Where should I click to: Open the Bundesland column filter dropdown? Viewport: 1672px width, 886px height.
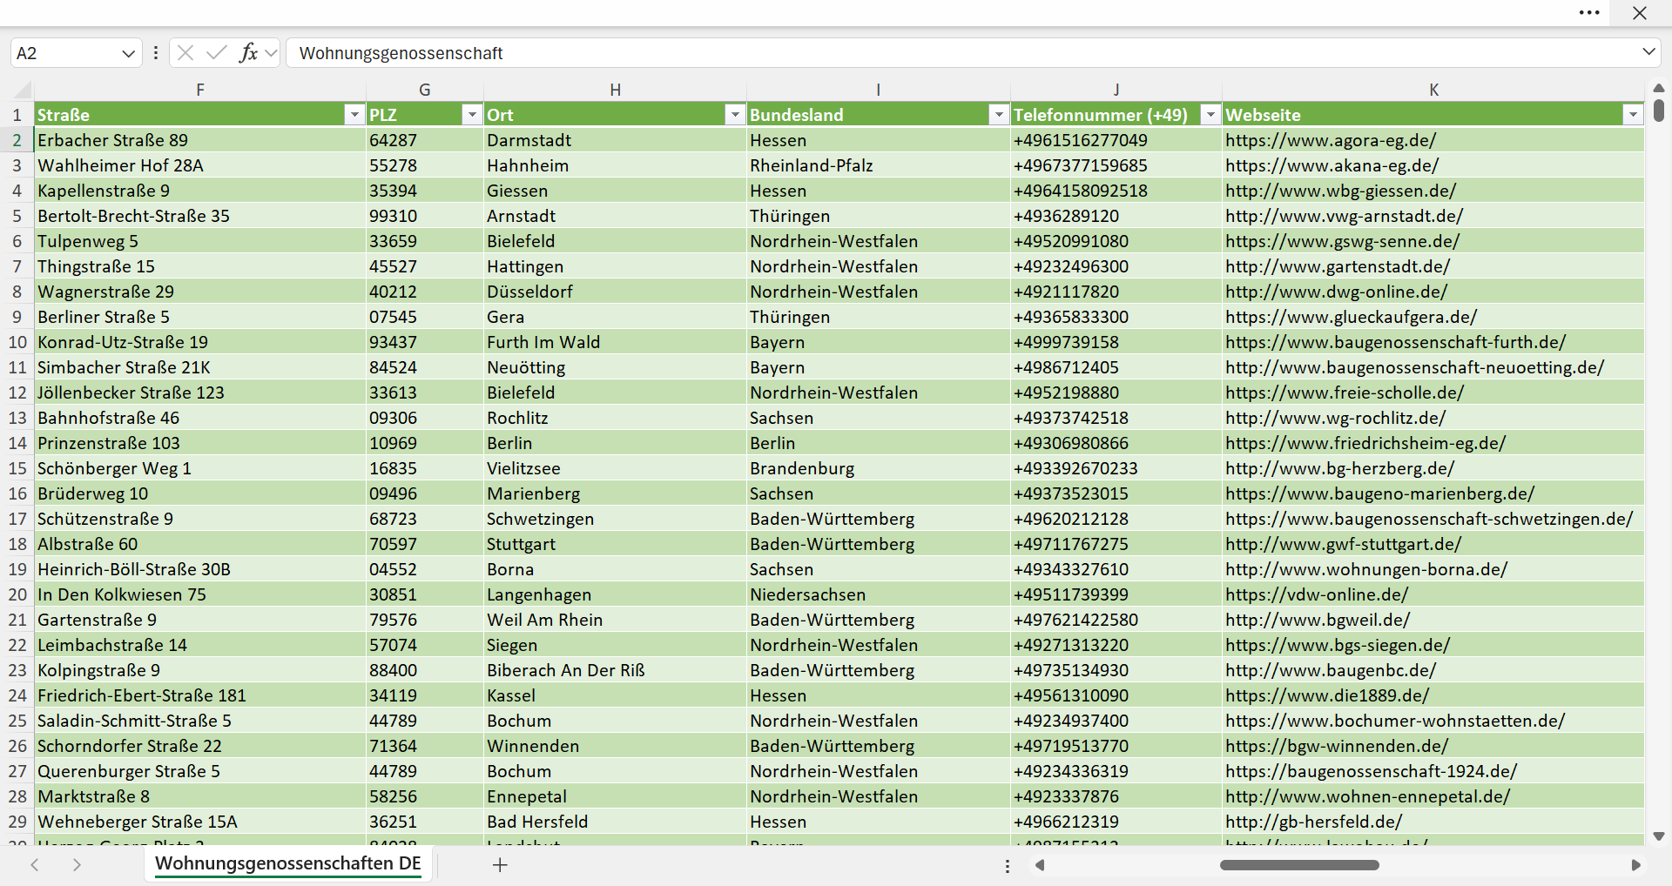click(999, 115)
